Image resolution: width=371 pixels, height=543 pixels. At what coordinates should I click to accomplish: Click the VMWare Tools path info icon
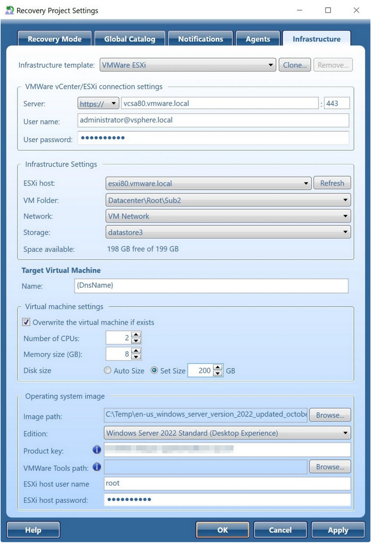coord(97,467)
